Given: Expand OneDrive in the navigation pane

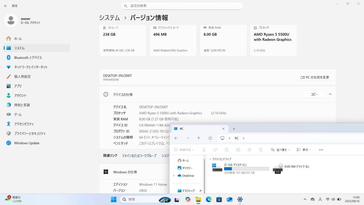Looking at the screenshot, I should [x=174, y=176].
